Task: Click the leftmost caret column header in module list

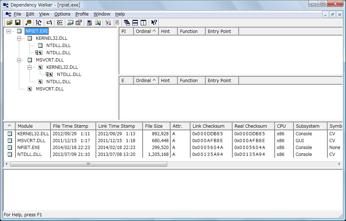Action: (9, 126)
